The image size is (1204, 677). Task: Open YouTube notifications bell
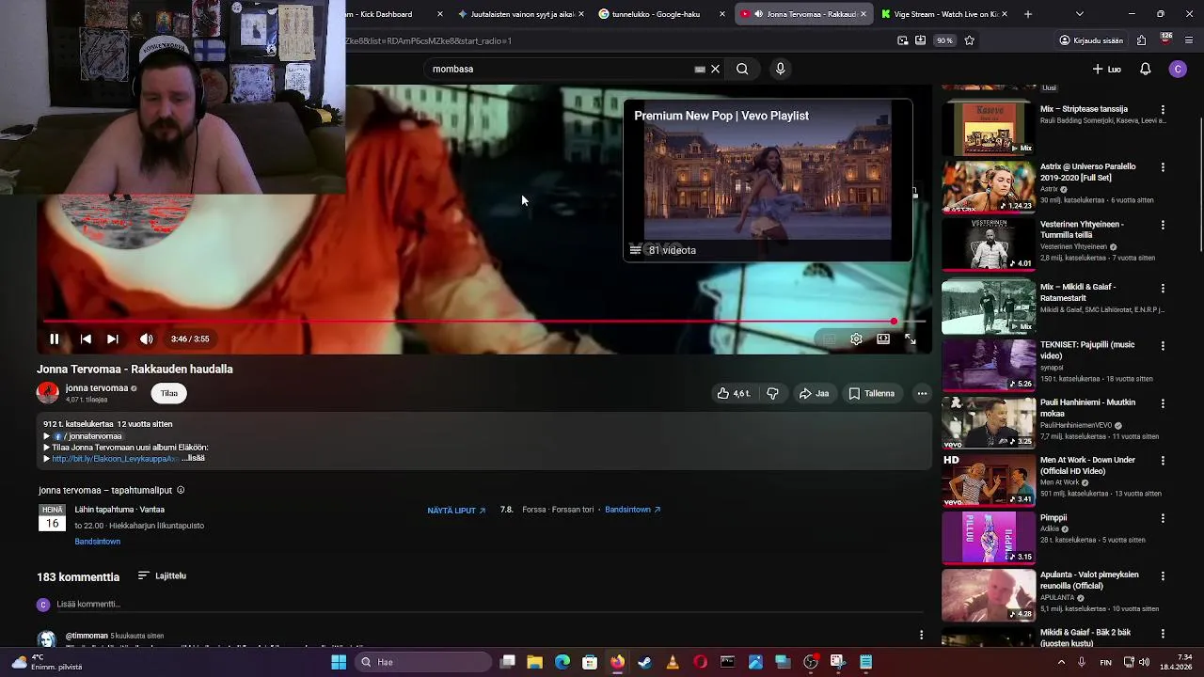(1145, 69)
